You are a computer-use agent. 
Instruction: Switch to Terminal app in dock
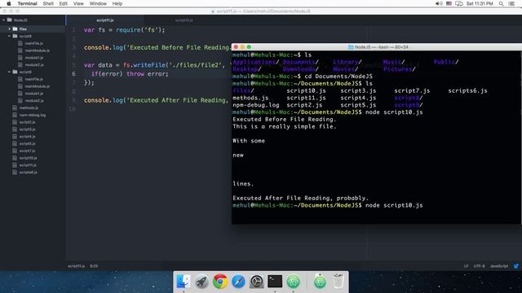275,282
